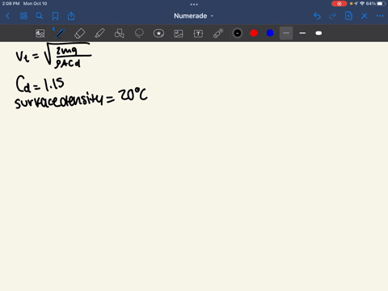Screen dimensions: 388x291
Task: Tap the status bar clock
Action: [11, 3]
